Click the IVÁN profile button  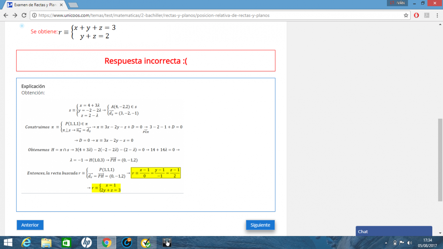[397, 3]
